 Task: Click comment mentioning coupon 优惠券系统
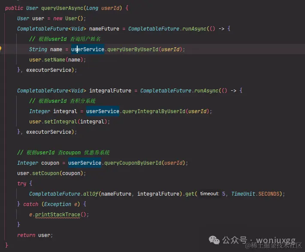(x=63, y=152)
